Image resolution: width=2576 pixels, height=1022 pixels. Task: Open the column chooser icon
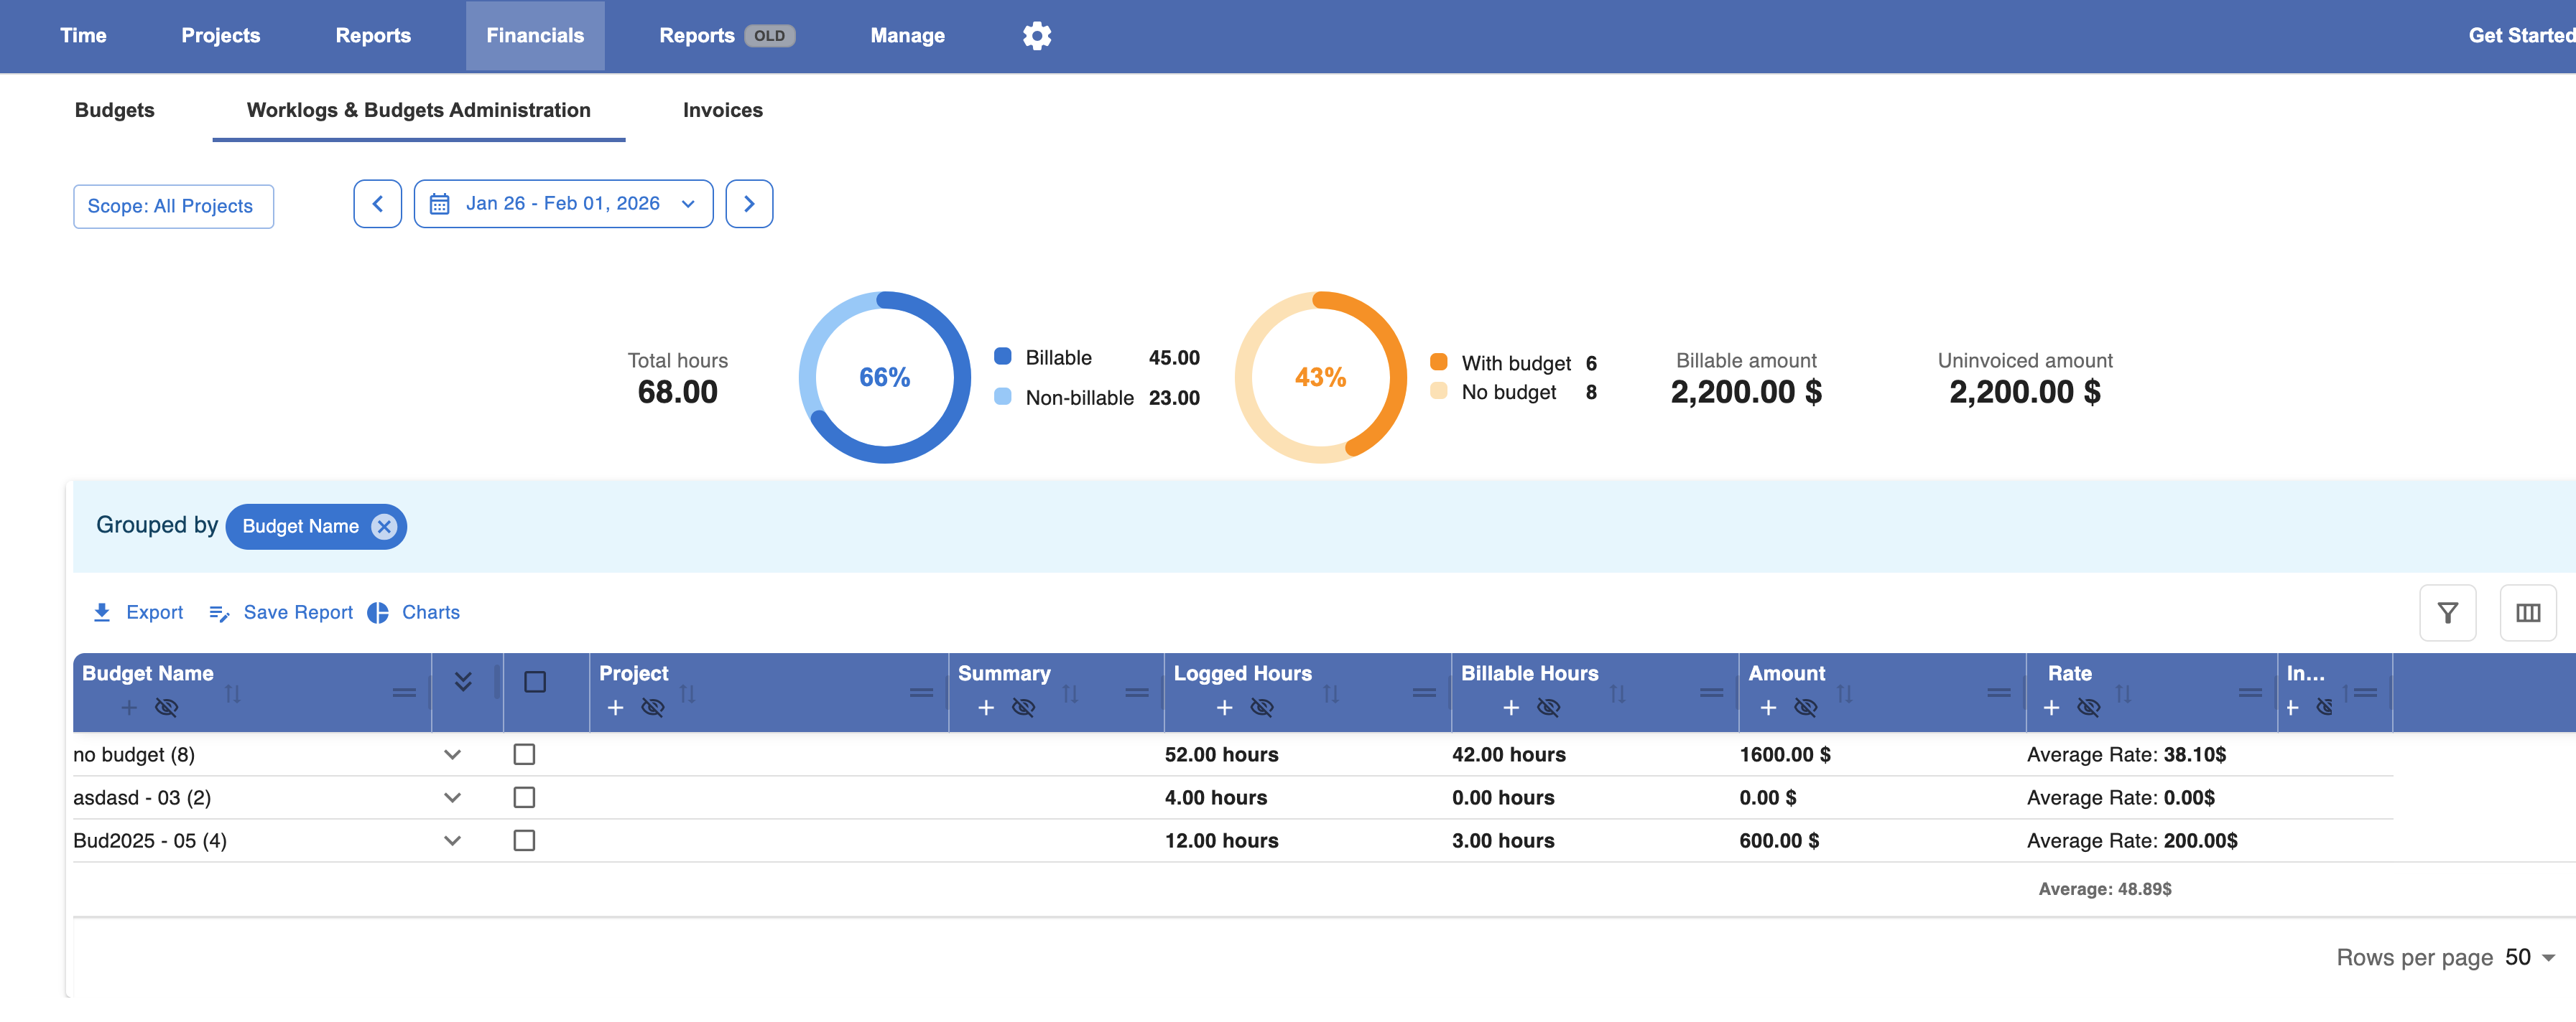pos(2527,612)
